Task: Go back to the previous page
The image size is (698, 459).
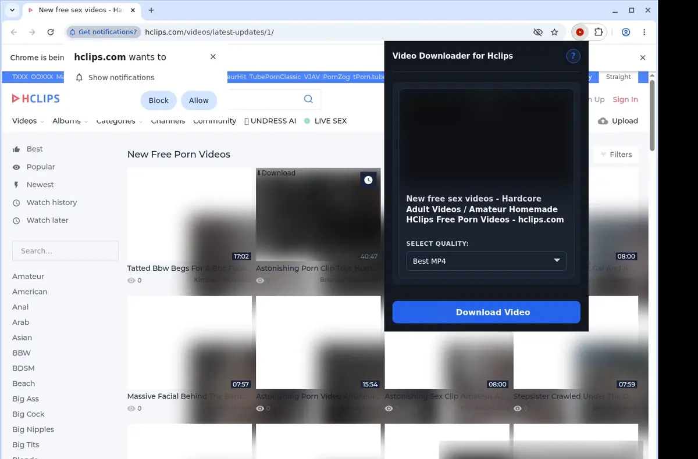Action: point(14,32)
